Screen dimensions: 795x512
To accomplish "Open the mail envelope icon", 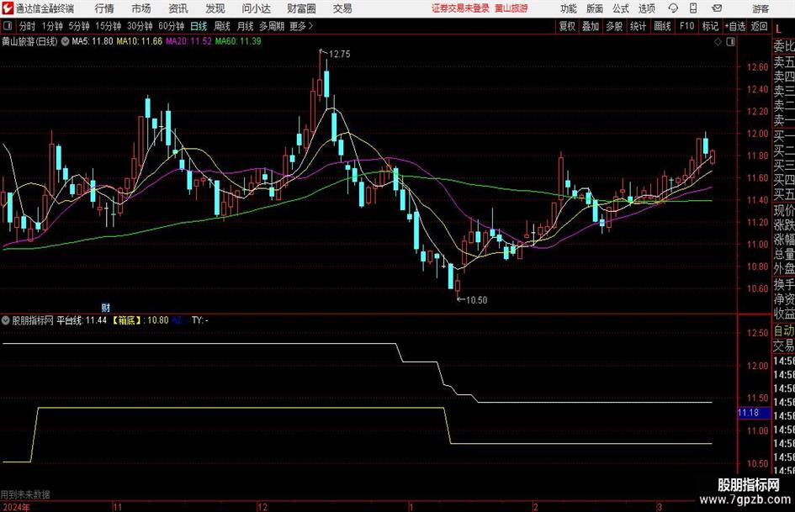I will click(717, 8).
